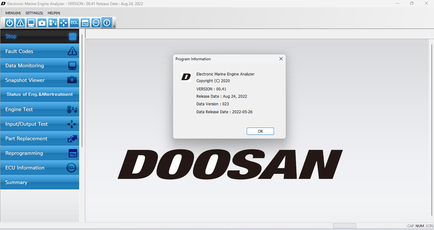Open the HELP(H) menu

(54, 13)
